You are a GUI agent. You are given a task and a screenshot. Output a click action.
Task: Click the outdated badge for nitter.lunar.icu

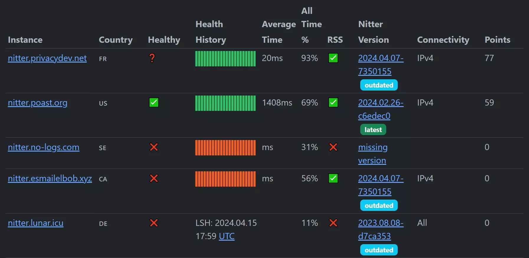[x=379, y=250]
